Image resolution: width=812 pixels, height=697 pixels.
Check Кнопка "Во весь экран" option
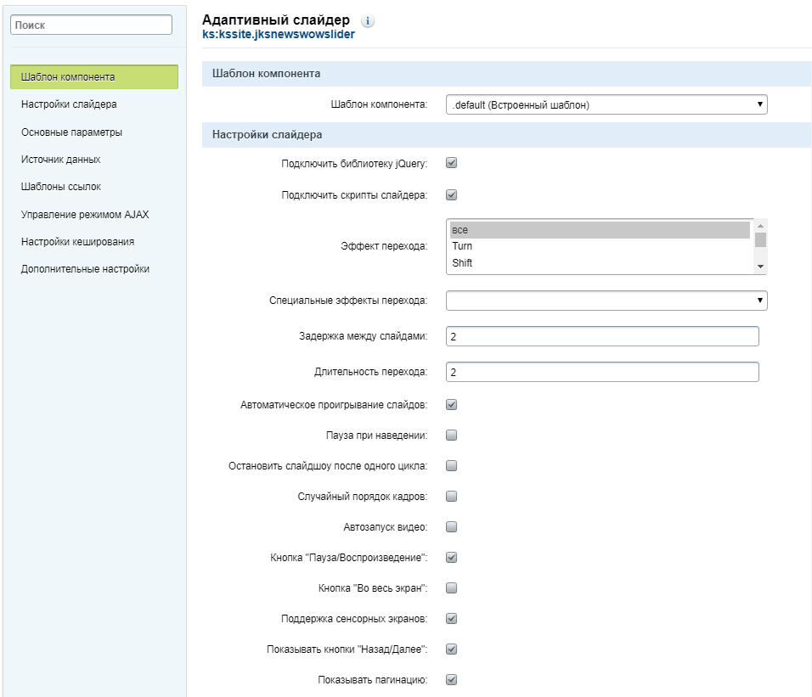(452, 587)
